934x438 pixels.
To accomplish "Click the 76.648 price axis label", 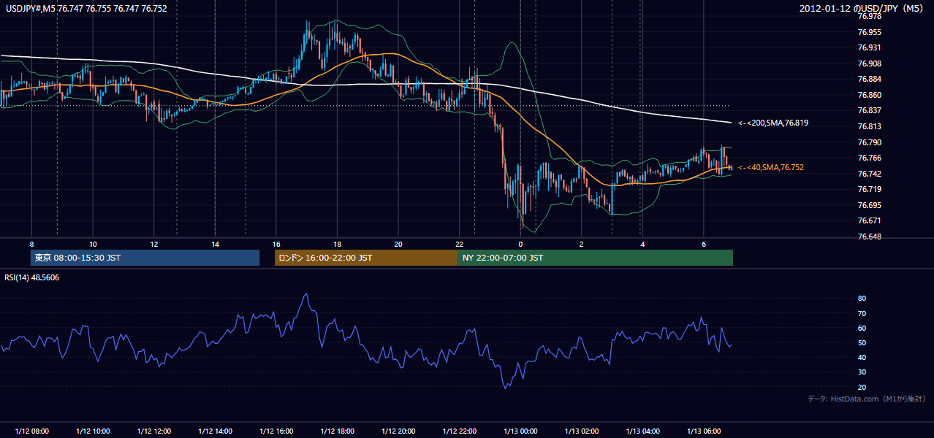I will pyautogui.click(x=869, y=237).
